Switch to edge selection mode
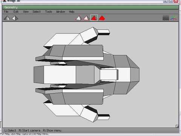This screenshot has width=181, height=136. click(86, 18)
